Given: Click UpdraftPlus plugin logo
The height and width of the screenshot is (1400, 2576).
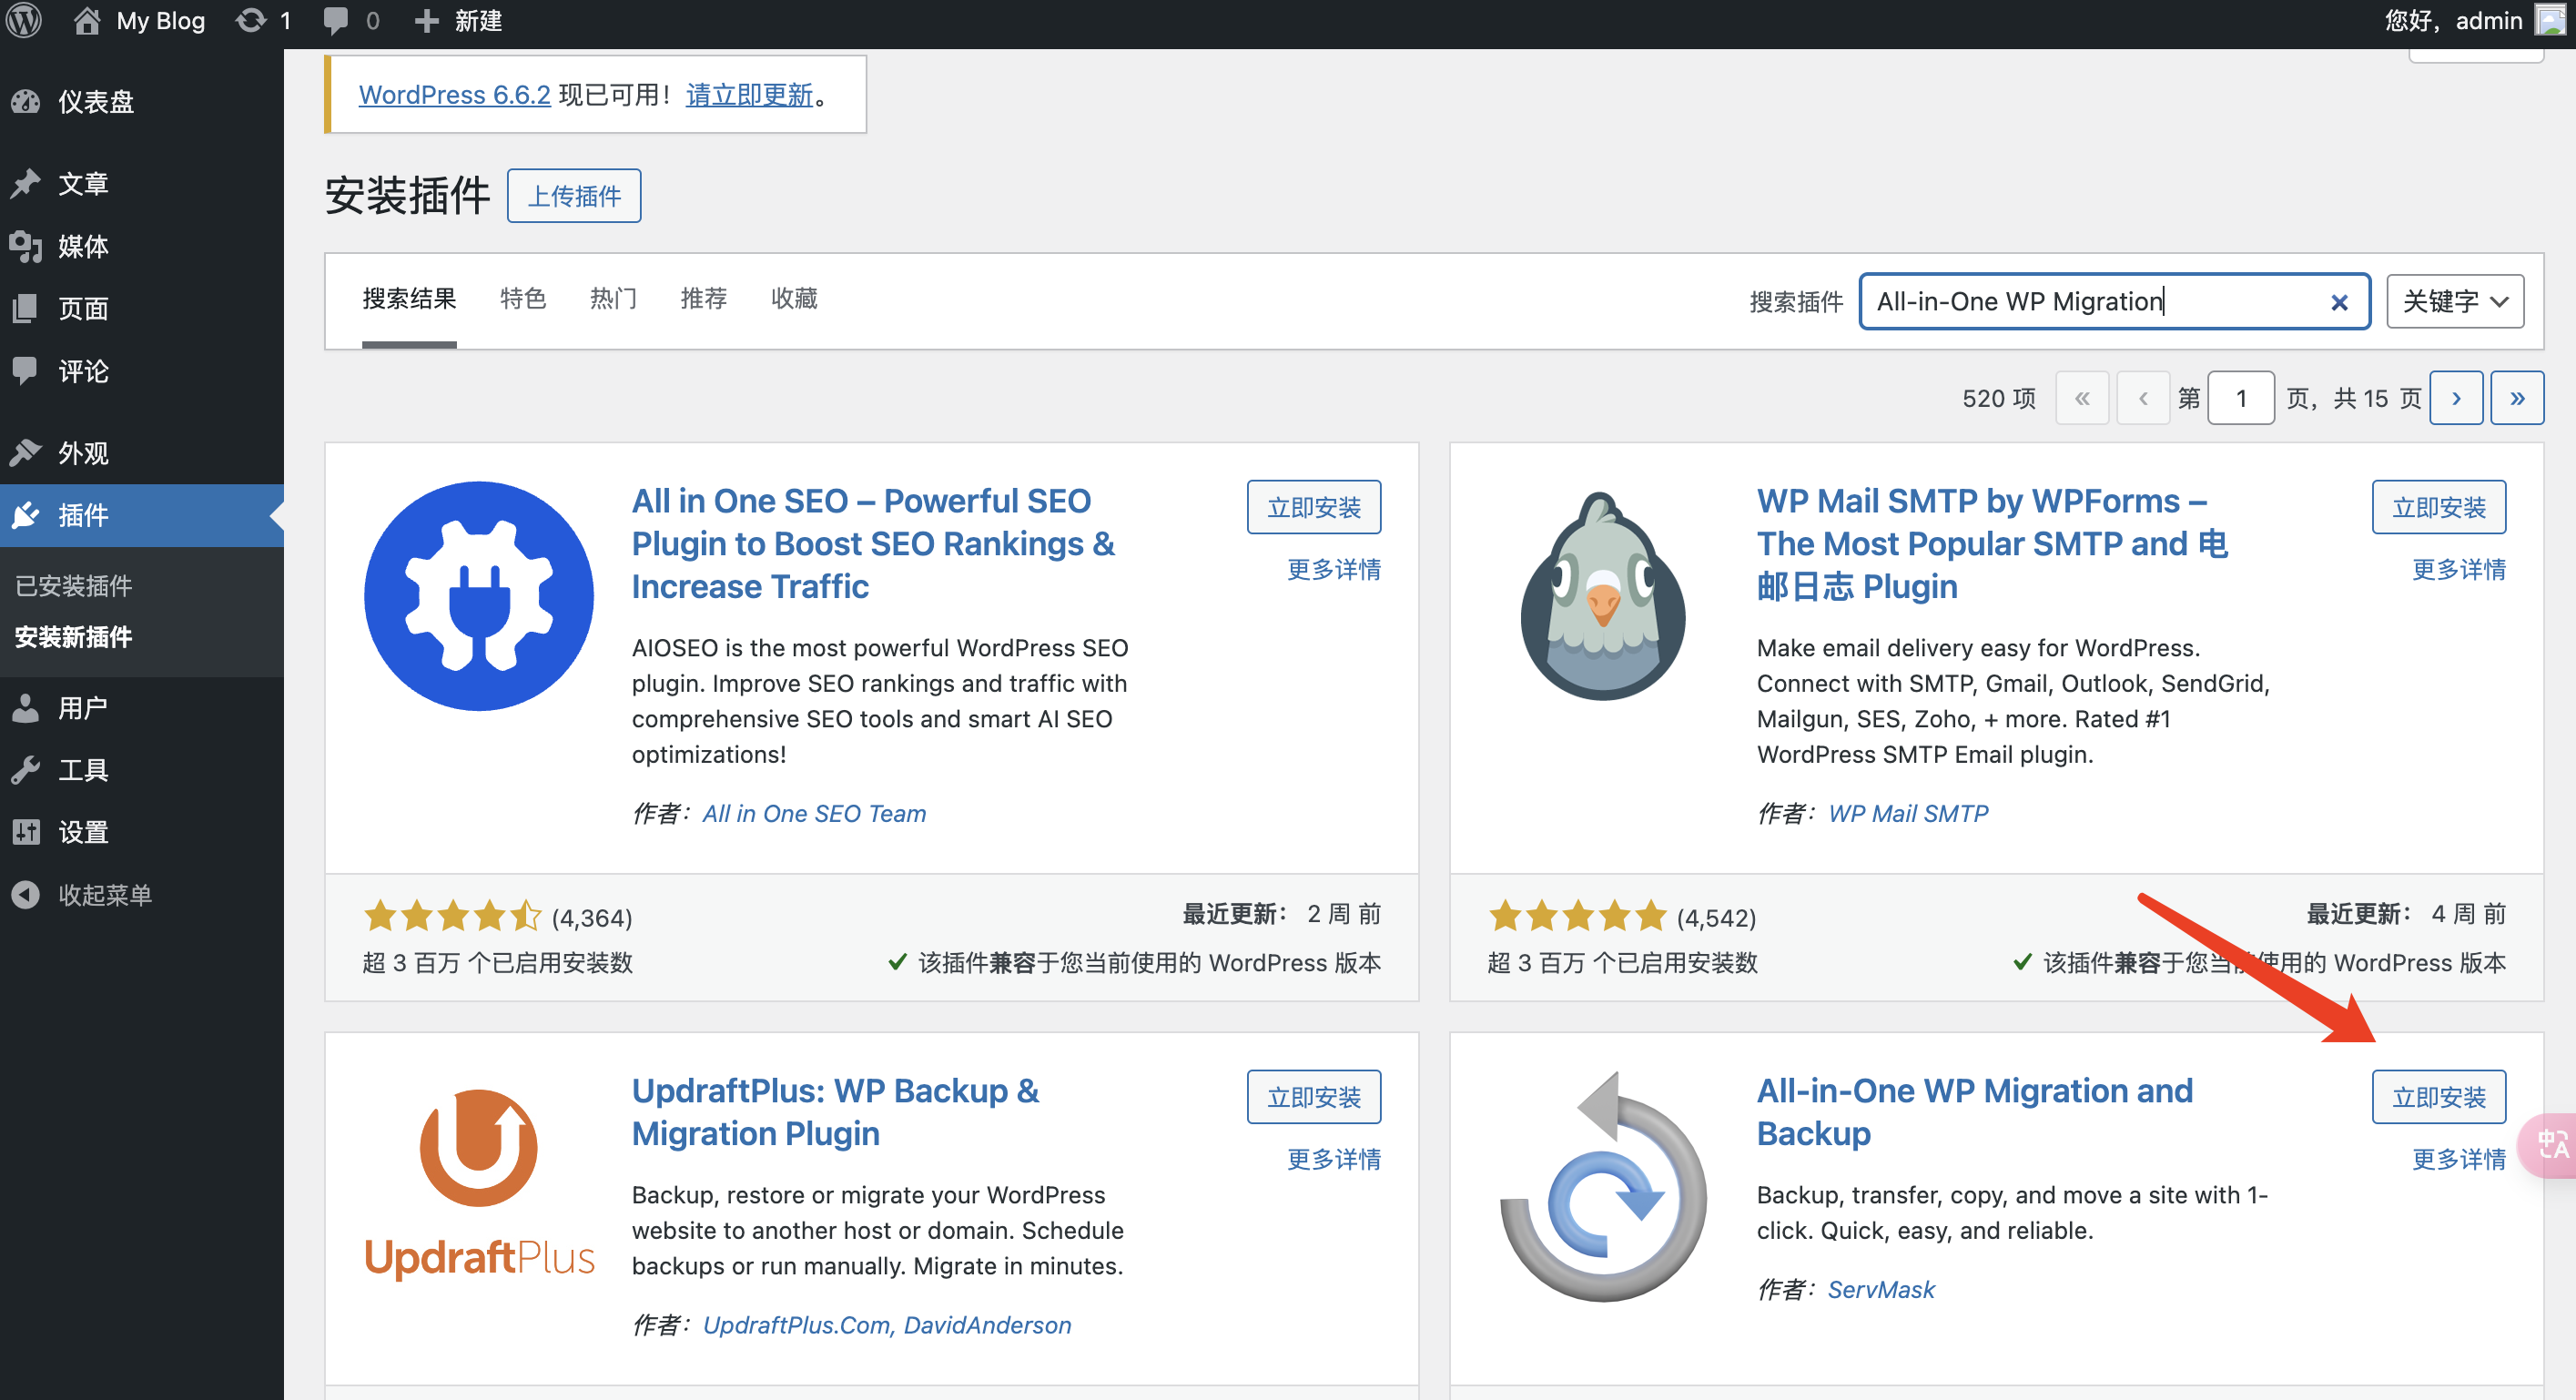Looking at the screenshot, I should pyautogui.click(x=479, y=1184).
